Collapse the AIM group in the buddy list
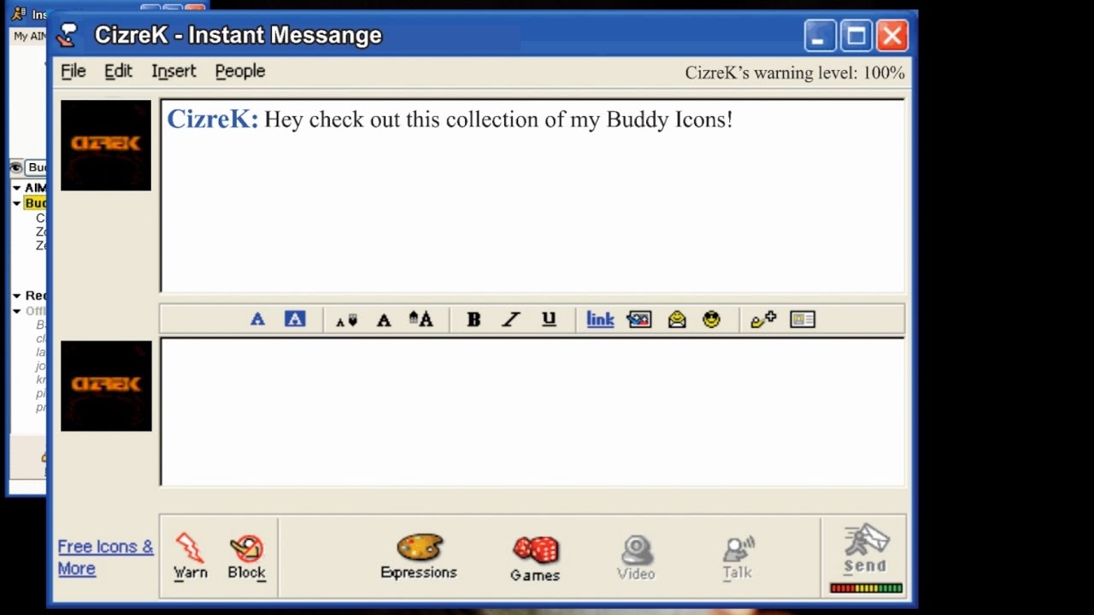The width and height of the screenshot is (1094, 615). [x=16, y=187]
